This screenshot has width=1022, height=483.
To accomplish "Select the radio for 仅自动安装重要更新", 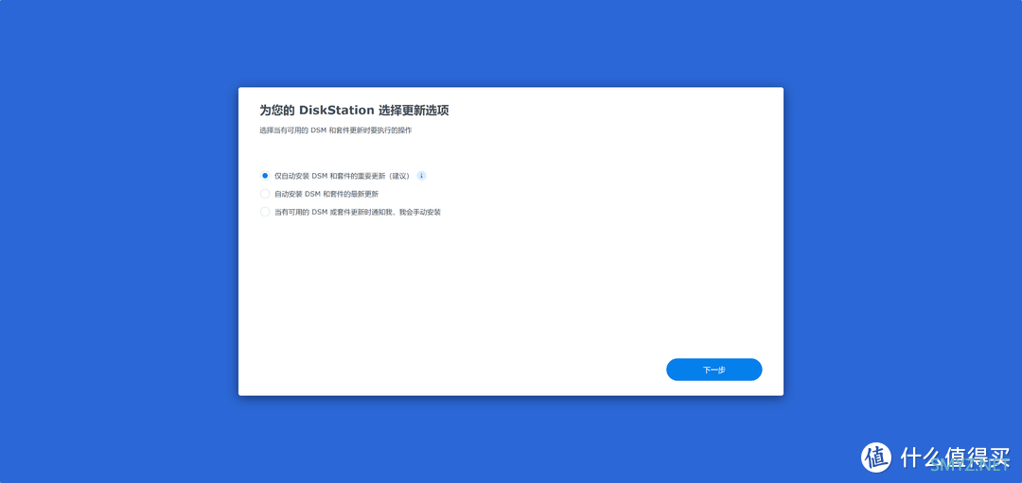I will (x=265, y=176).
